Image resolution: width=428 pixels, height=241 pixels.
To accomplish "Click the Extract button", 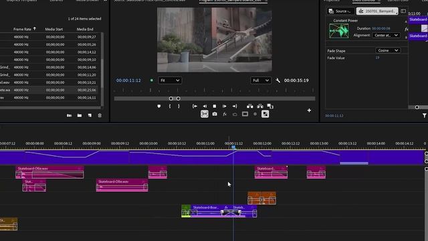I will coord(260,106).
